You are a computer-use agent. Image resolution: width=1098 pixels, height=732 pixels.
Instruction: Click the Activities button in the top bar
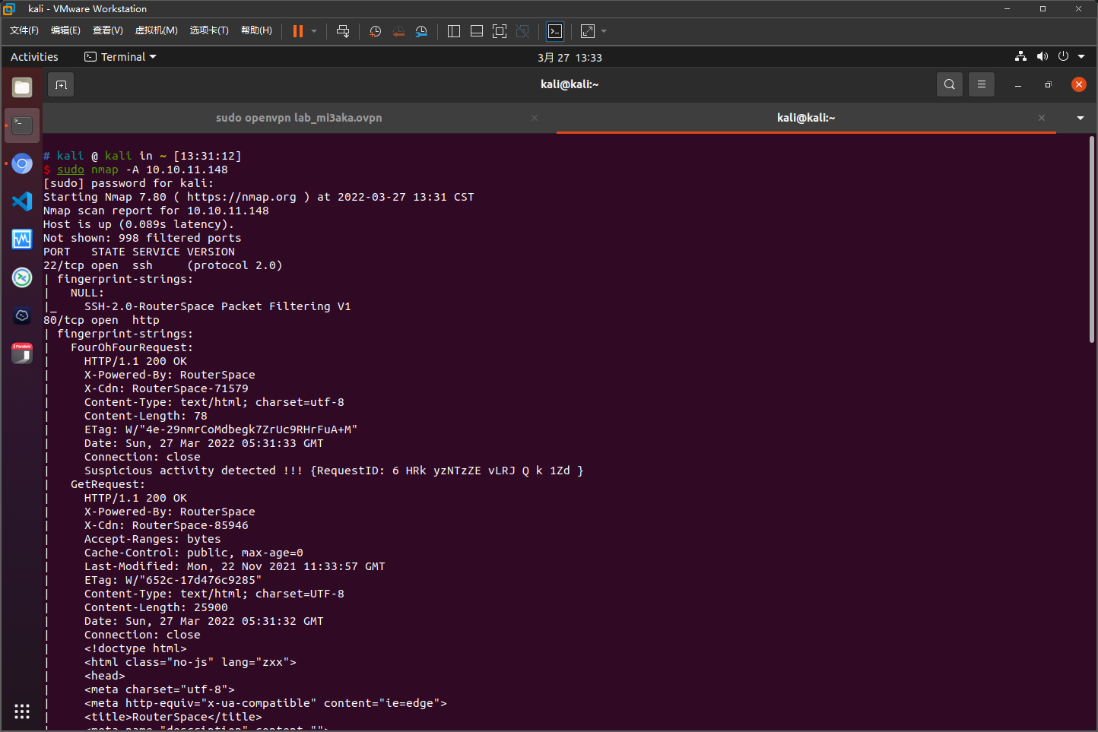(34, 57)
